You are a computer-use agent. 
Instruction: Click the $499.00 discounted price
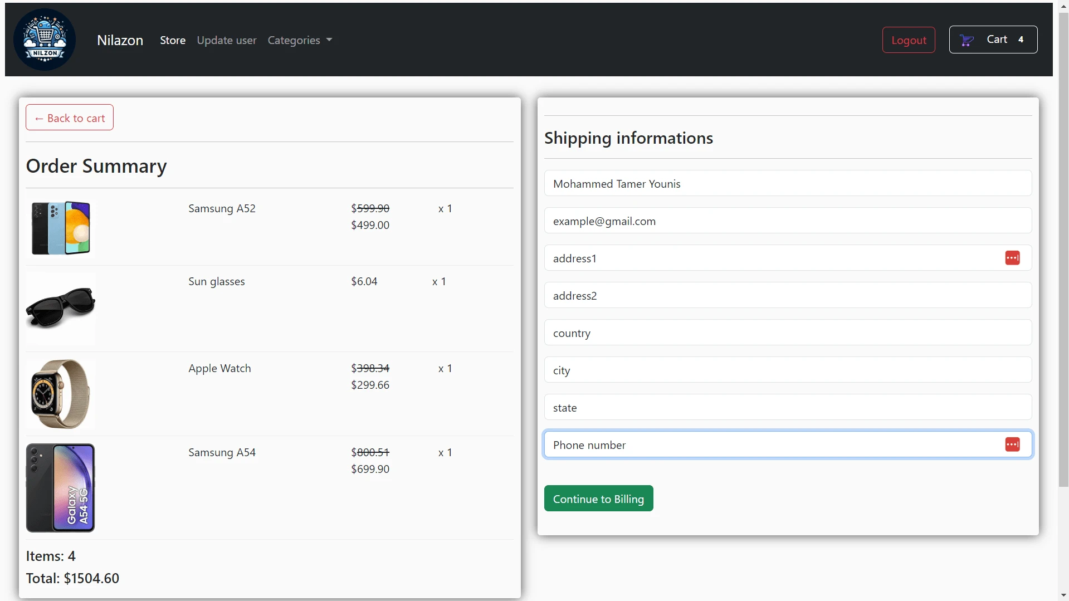pyautogui.click(x=370, y=225)
